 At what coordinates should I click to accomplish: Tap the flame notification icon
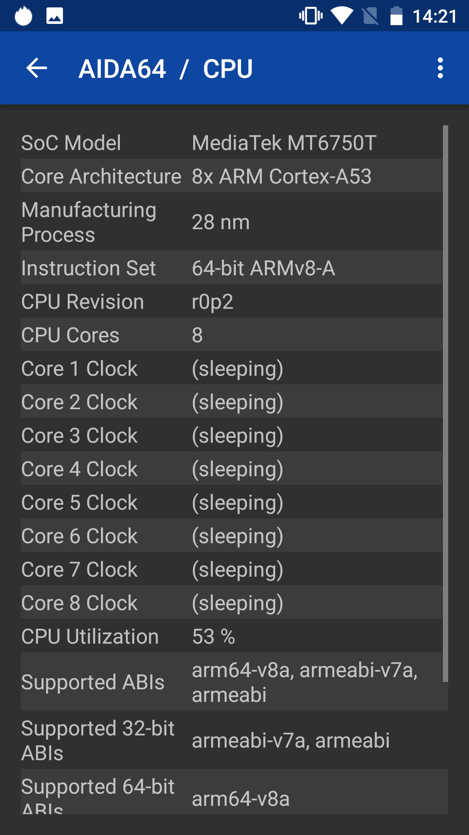pyautogui.click(x=23, y=16)
